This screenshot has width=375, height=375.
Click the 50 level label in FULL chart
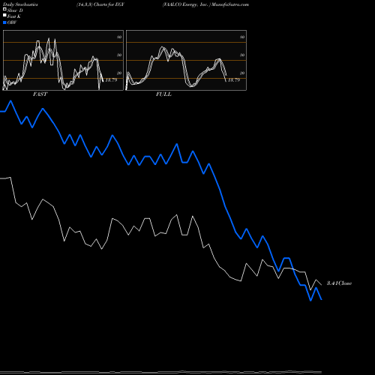pyautogui.click(x=242, y=55)
